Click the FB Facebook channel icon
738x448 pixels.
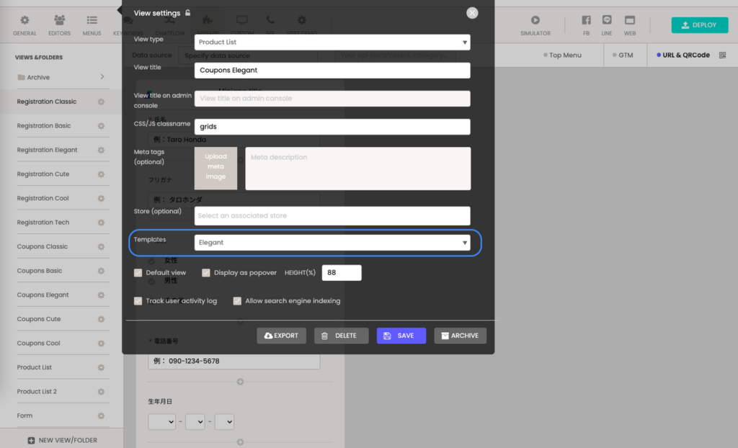pos(586,21)
